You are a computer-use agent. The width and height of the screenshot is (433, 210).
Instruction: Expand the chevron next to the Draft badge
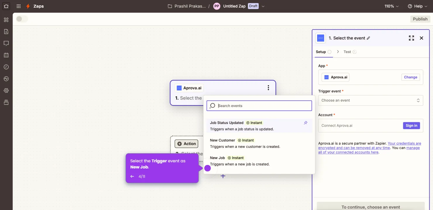click(x=263, y=6)
